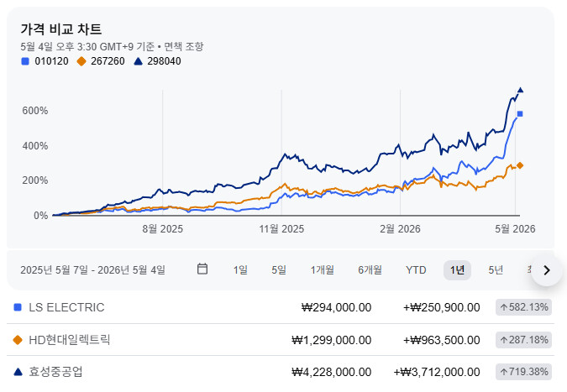Click the 298040 ticker legend label
Viewport: 567px width, 392px height.
(164, 61)
